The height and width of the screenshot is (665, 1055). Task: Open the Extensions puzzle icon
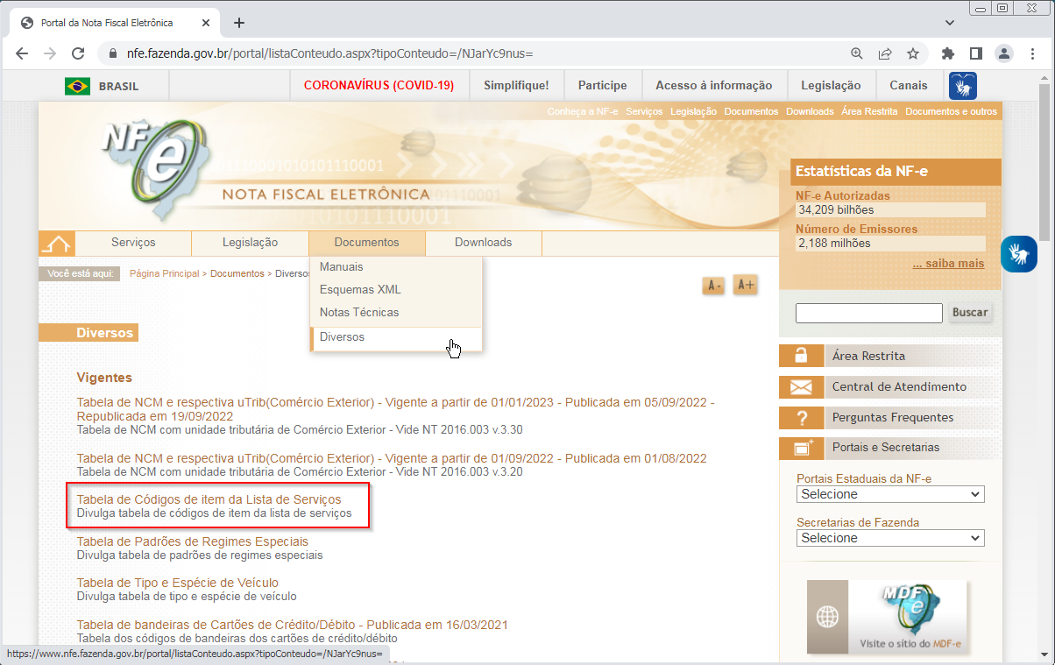(x=948, y=53)
